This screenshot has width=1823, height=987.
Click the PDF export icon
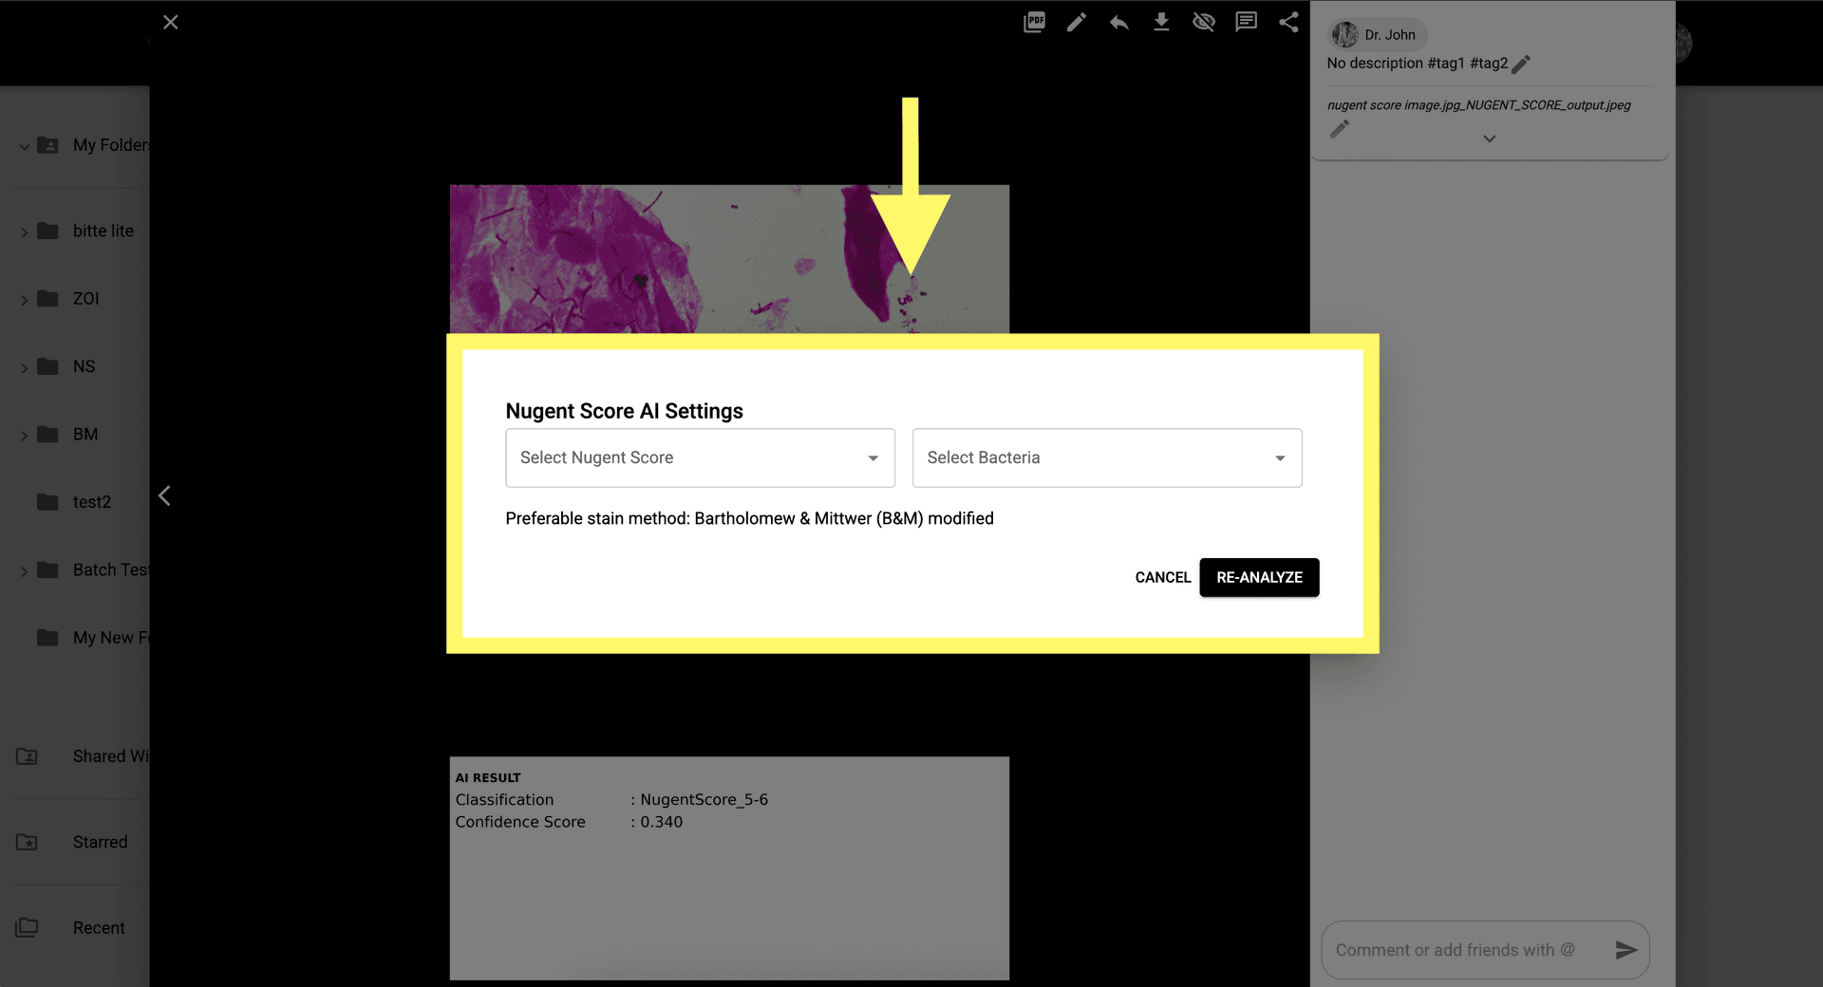click(1034, 22)
